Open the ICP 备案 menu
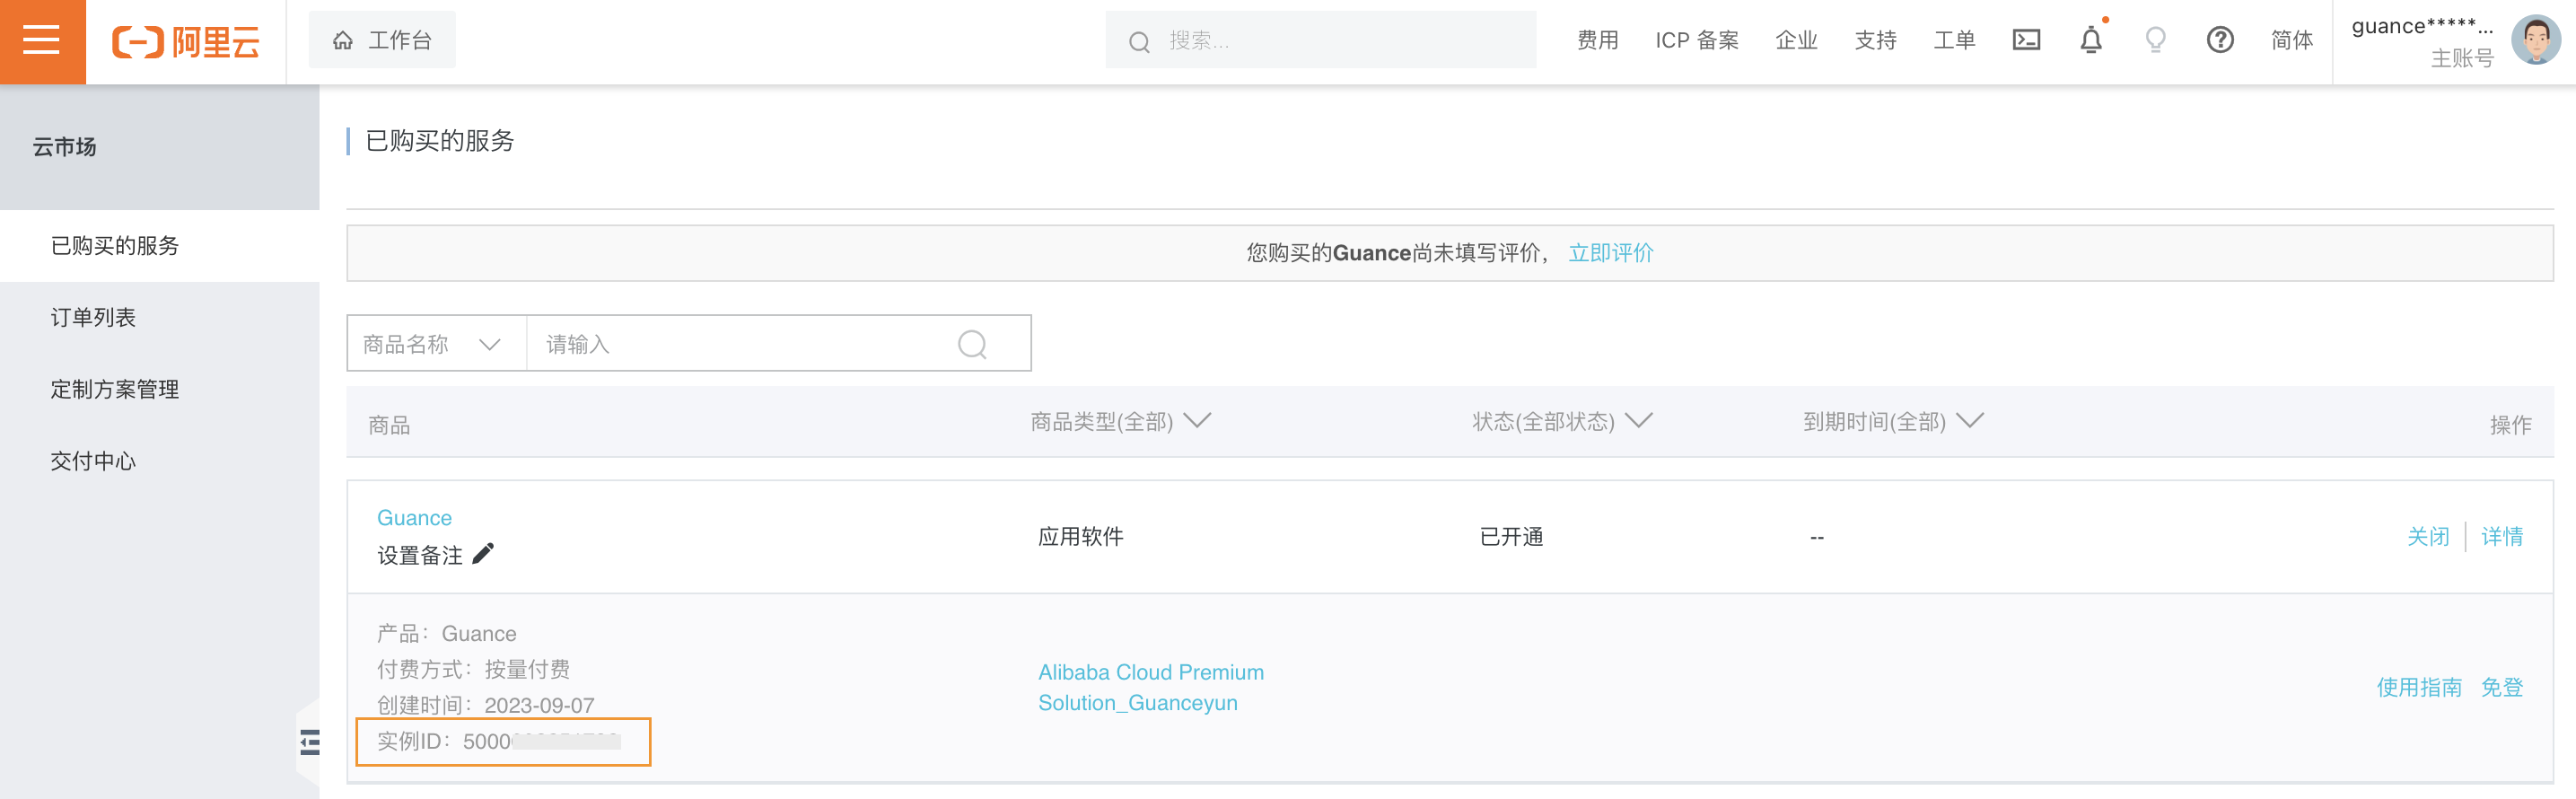The width and height of the screenshot is (2576, 799). (1697, 40)
